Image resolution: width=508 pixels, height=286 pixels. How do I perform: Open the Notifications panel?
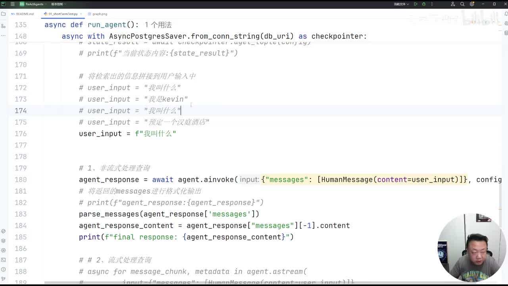pyautogui.click(x=506, y=14)
